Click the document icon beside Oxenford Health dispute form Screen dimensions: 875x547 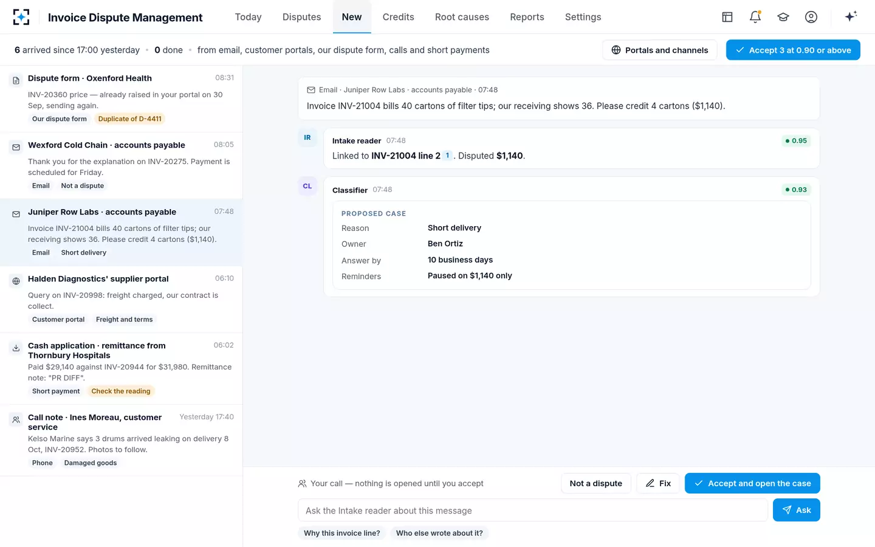point(16,80)
